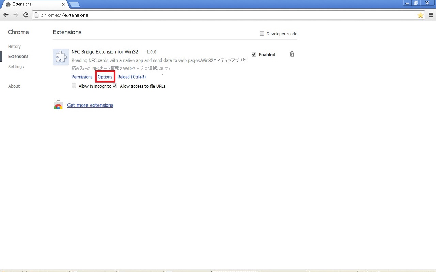
Task: Uncheck Allow access to file URLs
Action: click(115, 86)
